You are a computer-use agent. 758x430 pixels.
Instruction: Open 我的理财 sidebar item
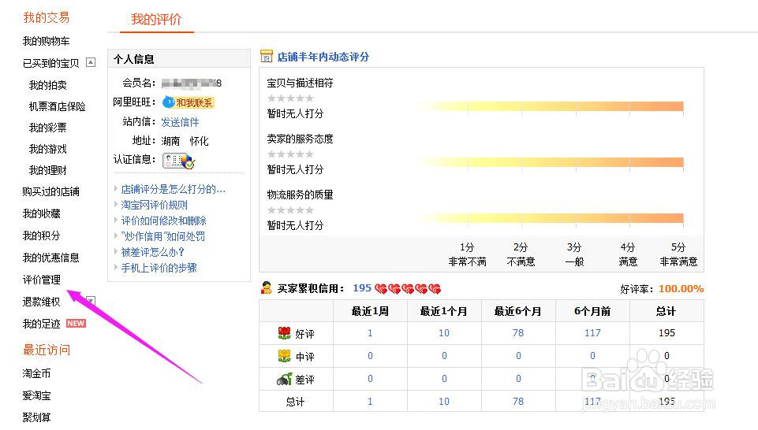(48, 170)
